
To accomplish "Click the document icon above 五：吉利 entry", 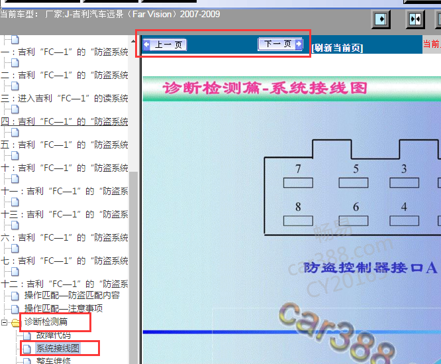I will [15, 133].
